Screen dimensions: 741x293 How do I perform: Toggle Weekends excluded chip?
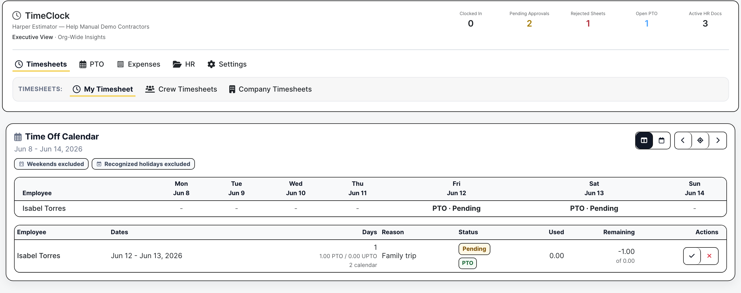(x=51, y=164)
